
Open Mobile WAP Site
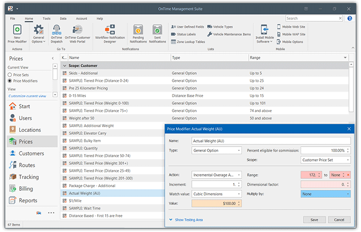coord(291,34)
